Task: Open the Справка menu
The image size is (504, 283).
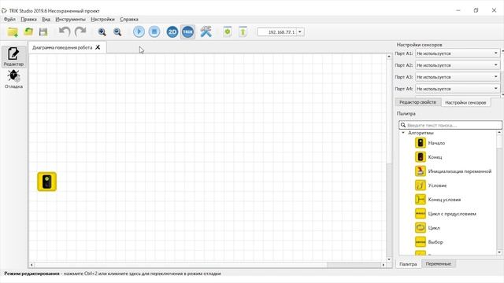Action: tap(129, 19)
